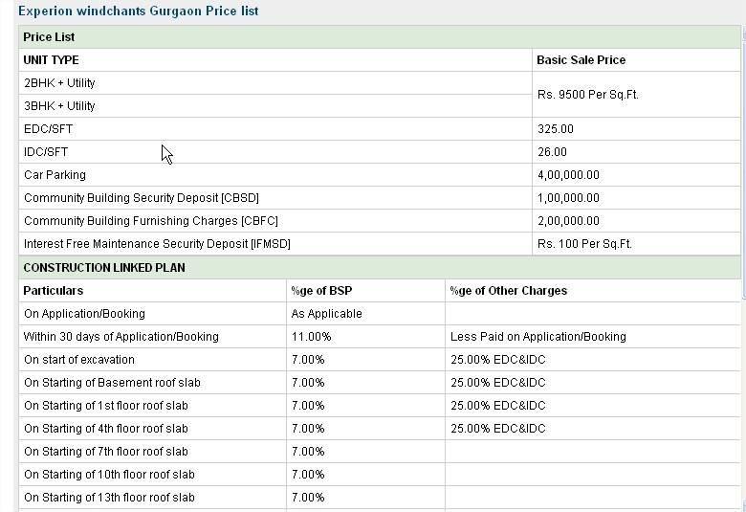Select the 'Price List' section header
Image resolution: width=746 pixels, height=512 pixels.
click(x=380, y=37)
